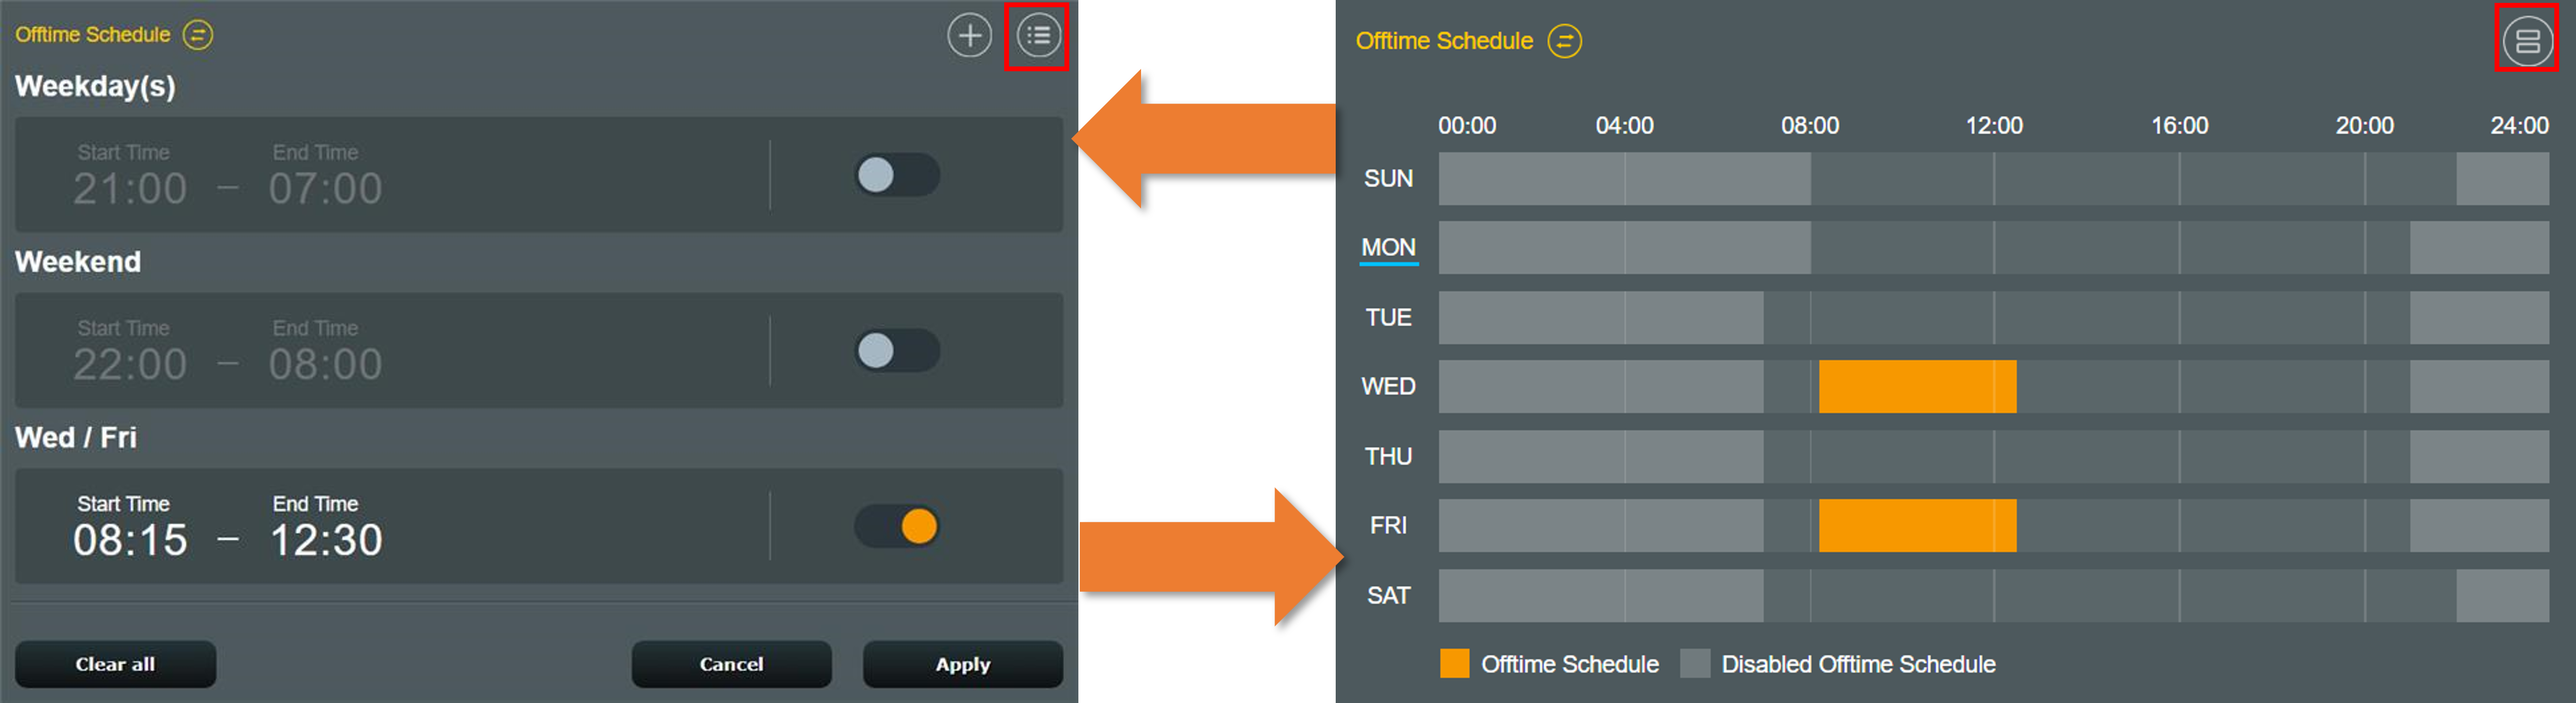2576x703 pixels.
Task: Click the Apply button
Action: pos(962,664)
